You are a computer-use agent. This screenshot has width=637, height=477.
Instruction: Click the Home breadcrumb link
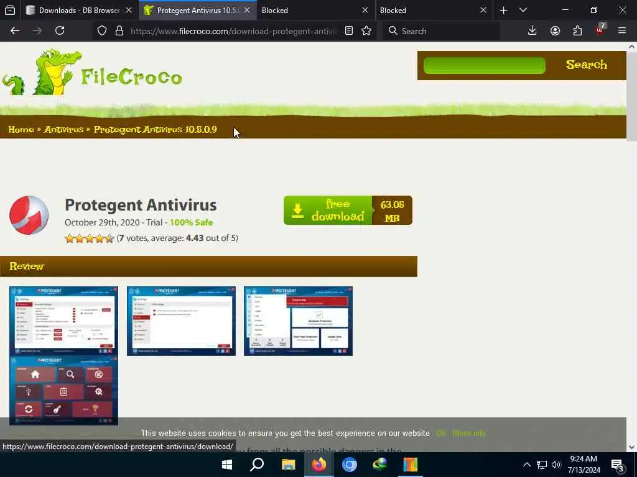click(x=21, y=130)
